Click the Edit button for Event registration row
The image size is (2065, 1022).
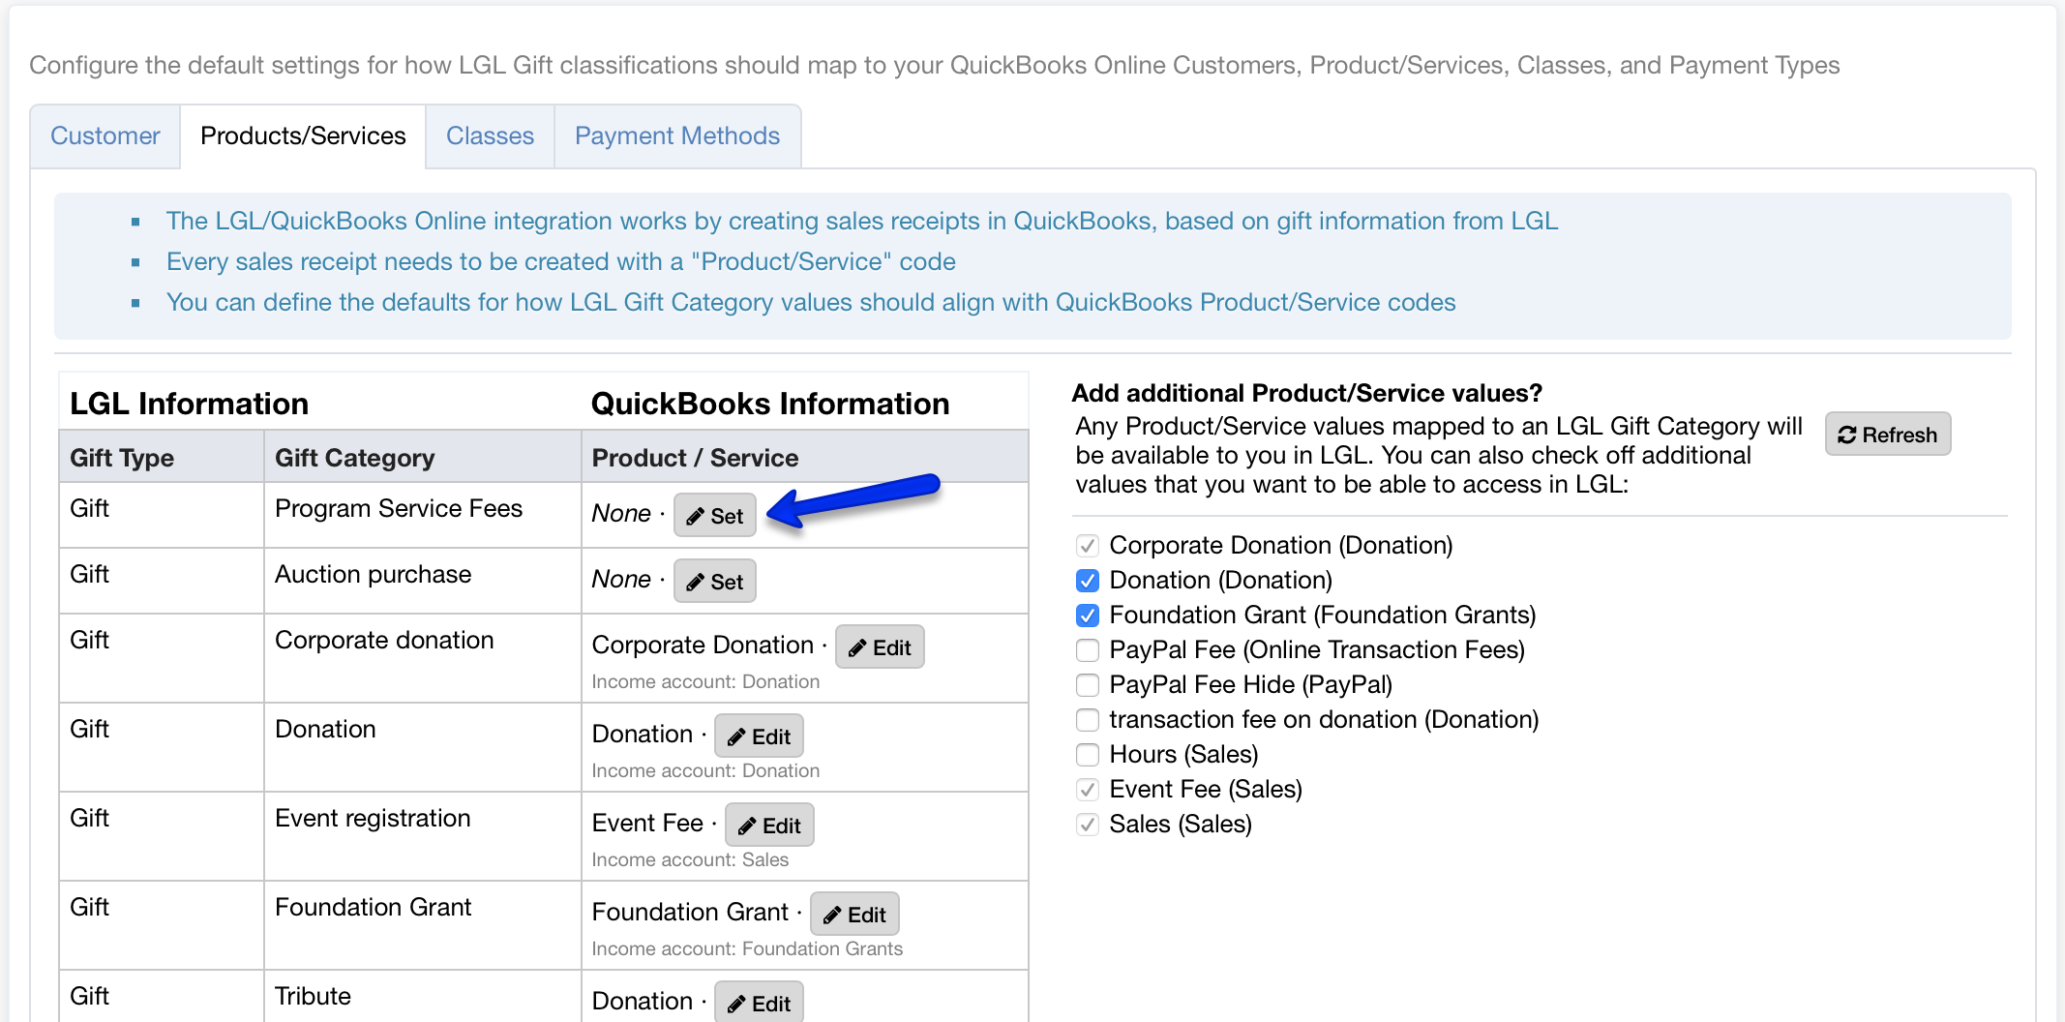coord(768,825)
